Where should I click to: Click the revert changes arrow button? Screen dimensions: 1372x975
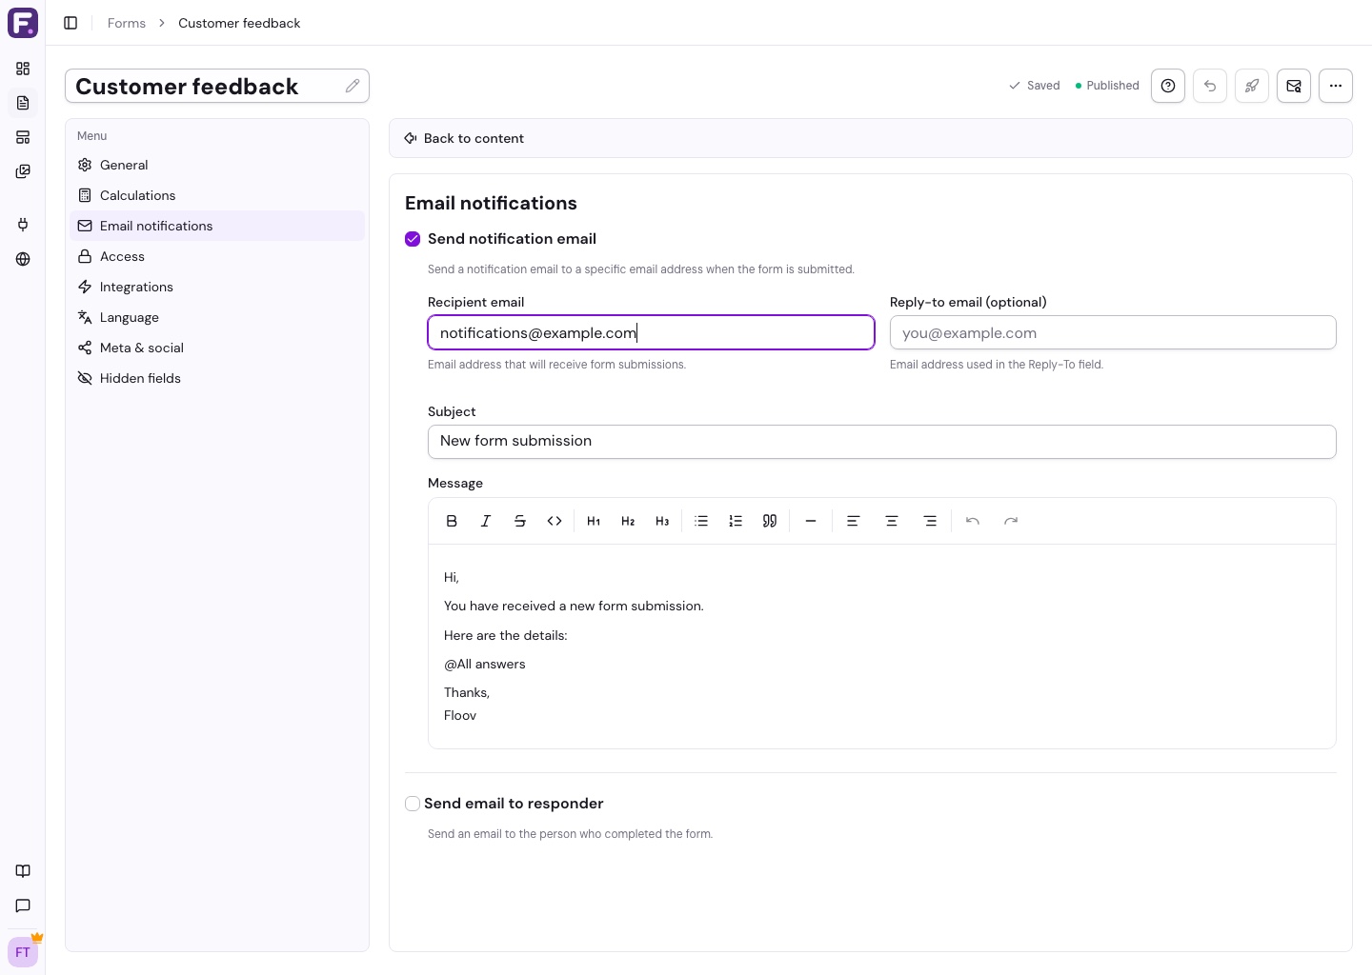[1210, 86]
